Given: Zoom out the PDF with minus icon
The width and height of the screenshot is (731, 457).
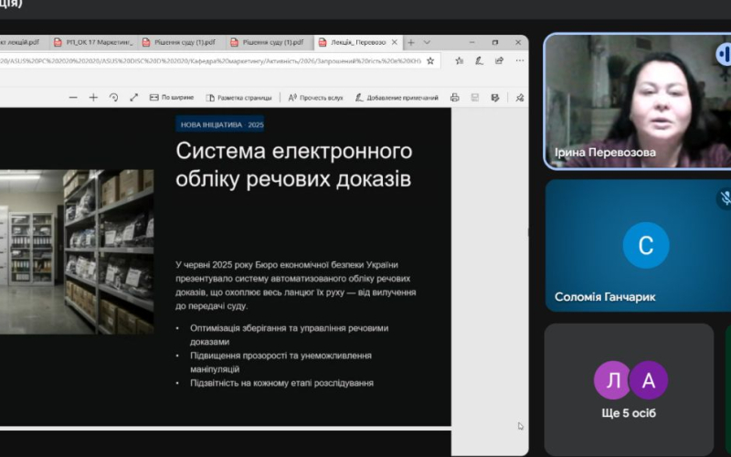Looking at the screenshot, I should click(73, 98).
